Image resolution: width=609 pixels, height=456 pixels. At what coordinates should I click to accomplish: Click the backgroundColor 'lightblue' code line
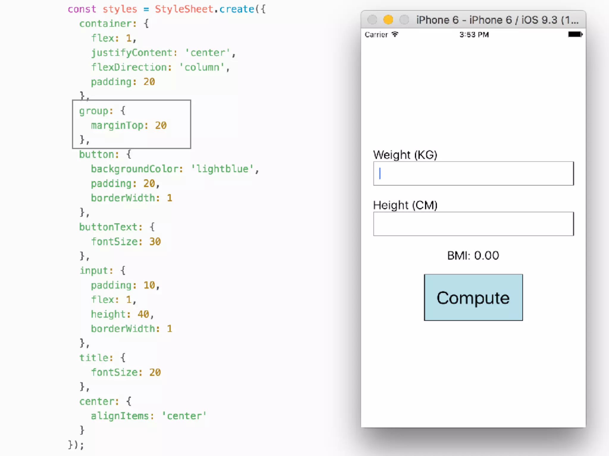[175, 169]
